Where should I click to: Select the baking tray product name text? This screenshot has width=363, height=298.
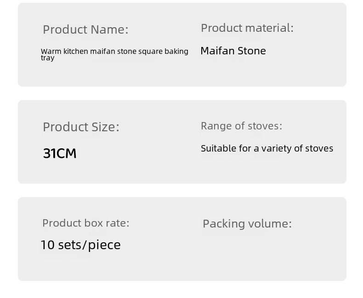(x=114, y=54)
